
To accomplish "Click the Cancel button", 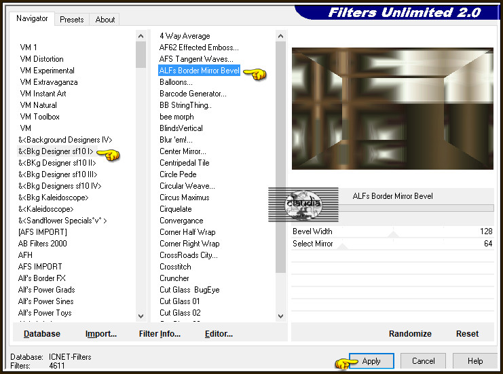I will pyautogui.click(x=423, y=361).
